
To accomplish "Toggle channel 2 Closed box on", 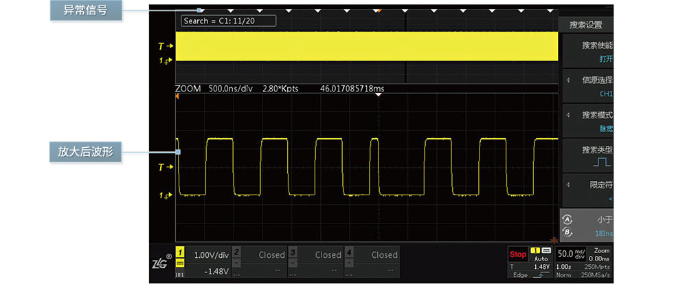I will pos(258,260).
